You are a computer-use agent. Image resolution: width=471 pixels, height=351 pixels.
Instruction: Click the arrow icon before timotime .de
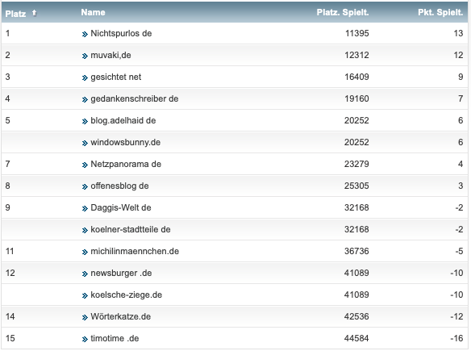pyautogui.click(x=85, y=339)
